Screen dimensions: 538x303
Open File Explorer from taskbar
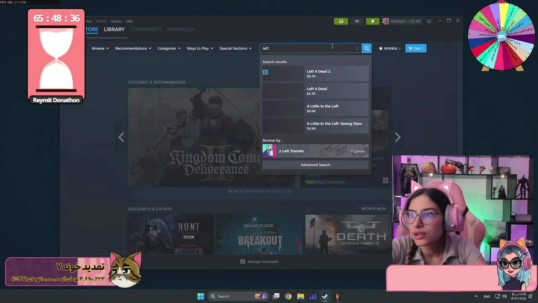coord(301,296)
